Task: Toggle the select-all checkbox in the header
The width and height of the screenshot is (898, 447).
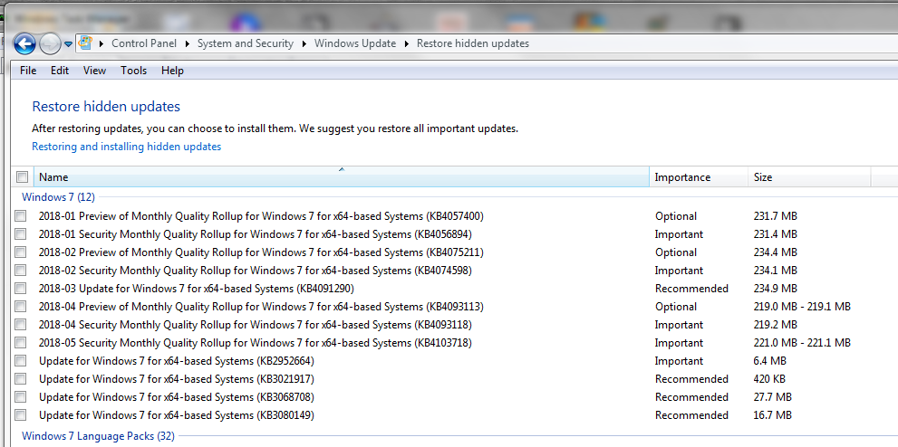Action: (23, 177)
